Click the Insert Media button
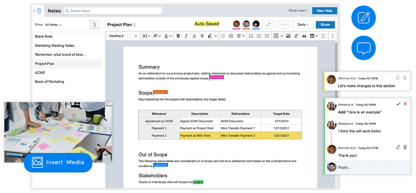 point(58,162)
